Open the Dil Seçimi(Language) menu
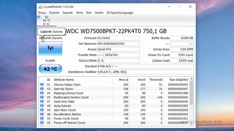 click(x=120, y=13)
